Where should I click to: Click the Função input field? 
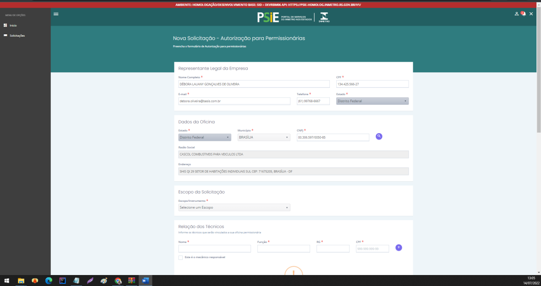284,249
